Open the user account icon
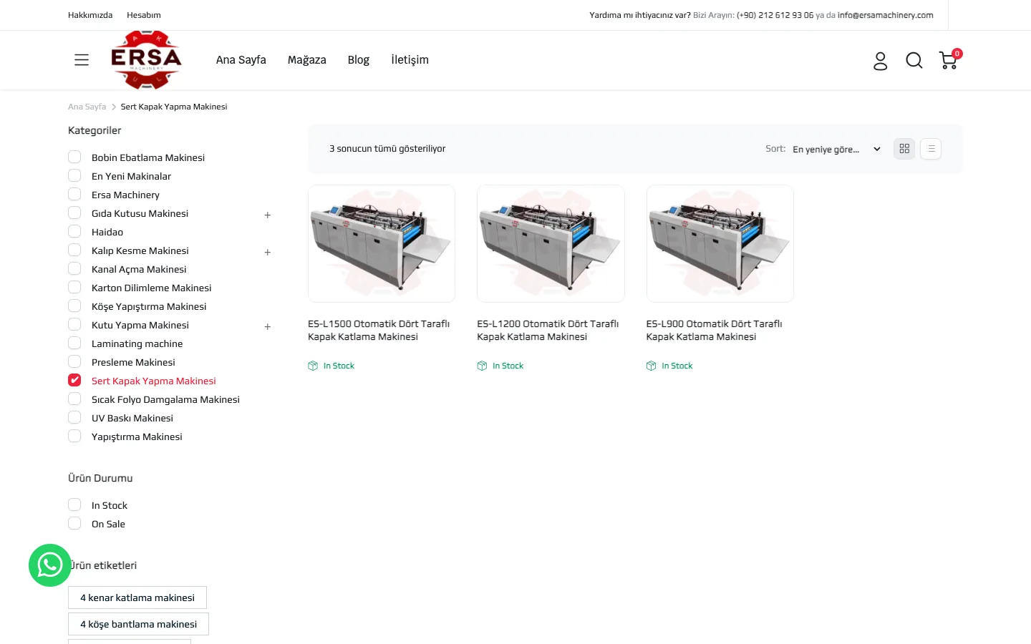The image size is (1031, 644). pyautogui.click(x=881, y=61)
